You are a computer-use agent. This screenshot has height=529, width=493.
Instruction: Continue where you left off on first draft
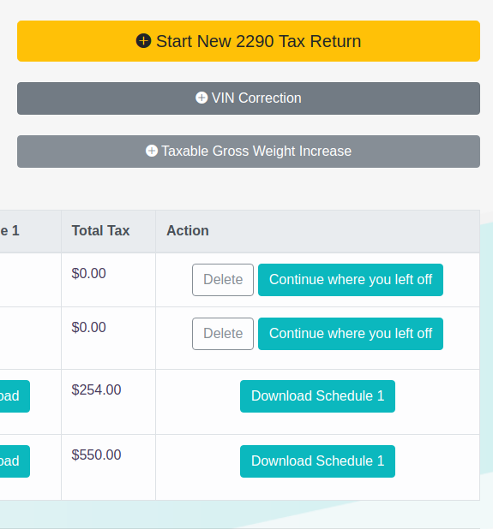click(351, 280)
